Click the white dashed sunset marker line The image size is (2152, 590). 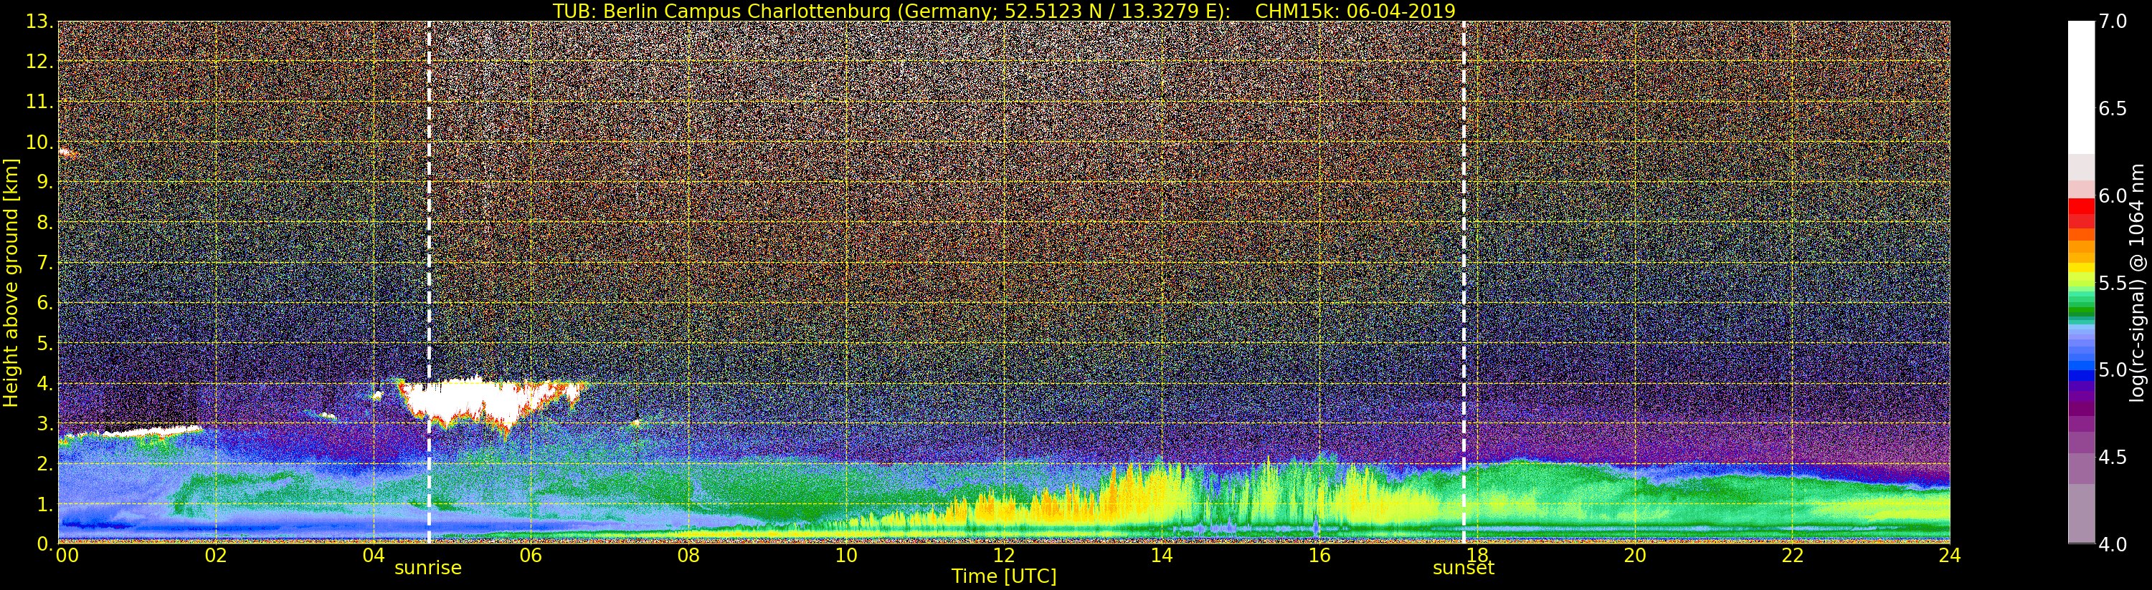(x=1464, y=282)
